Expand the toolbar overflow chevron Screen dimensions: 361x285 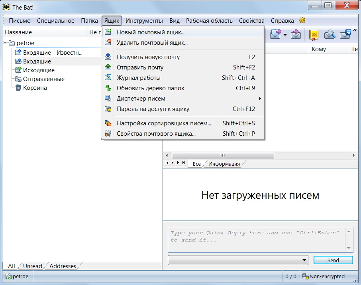point(355,30)
